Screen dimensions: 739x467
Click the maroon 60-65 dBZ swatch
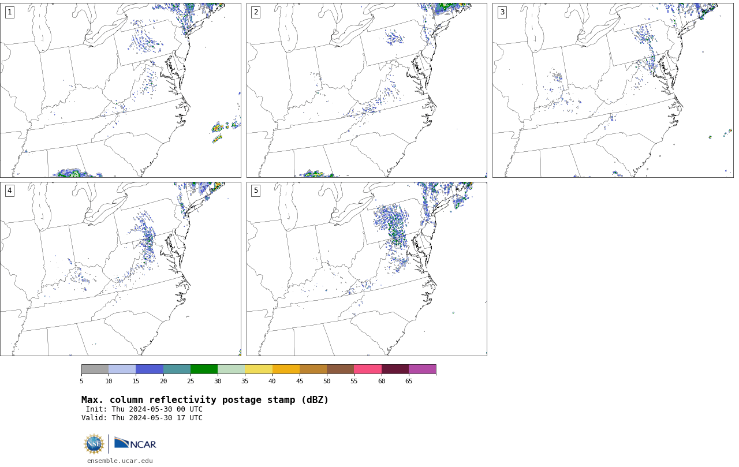coord(395,369)
